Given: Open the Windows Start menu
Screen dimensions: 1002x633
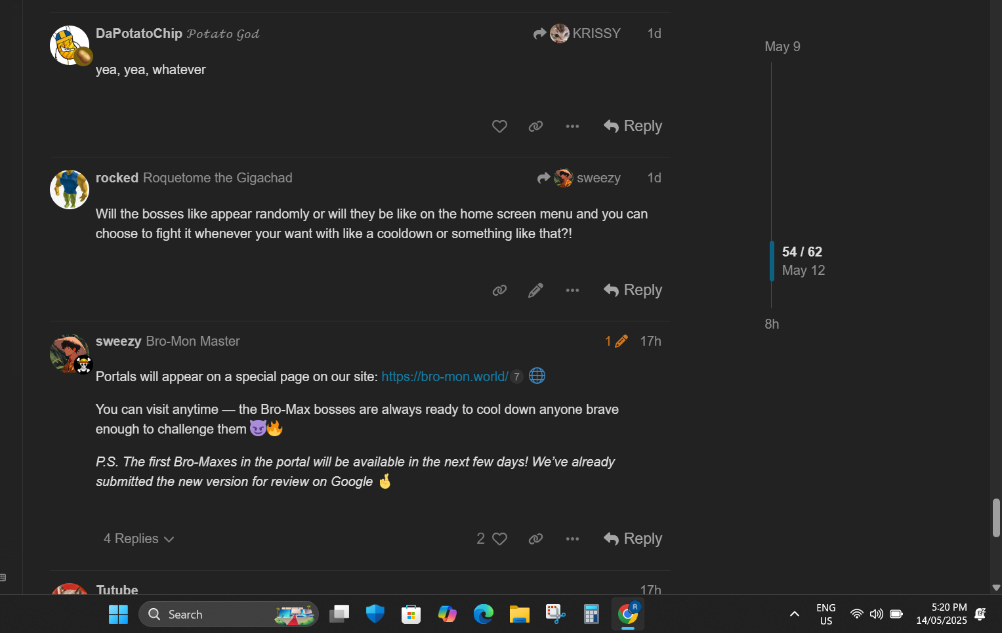Looking at the screenshot, I should click(x=118, y=615).
